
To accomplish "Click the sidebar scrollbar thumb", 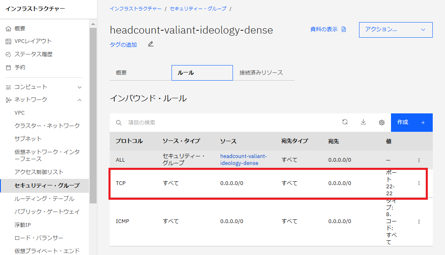I will pos(93,115).
